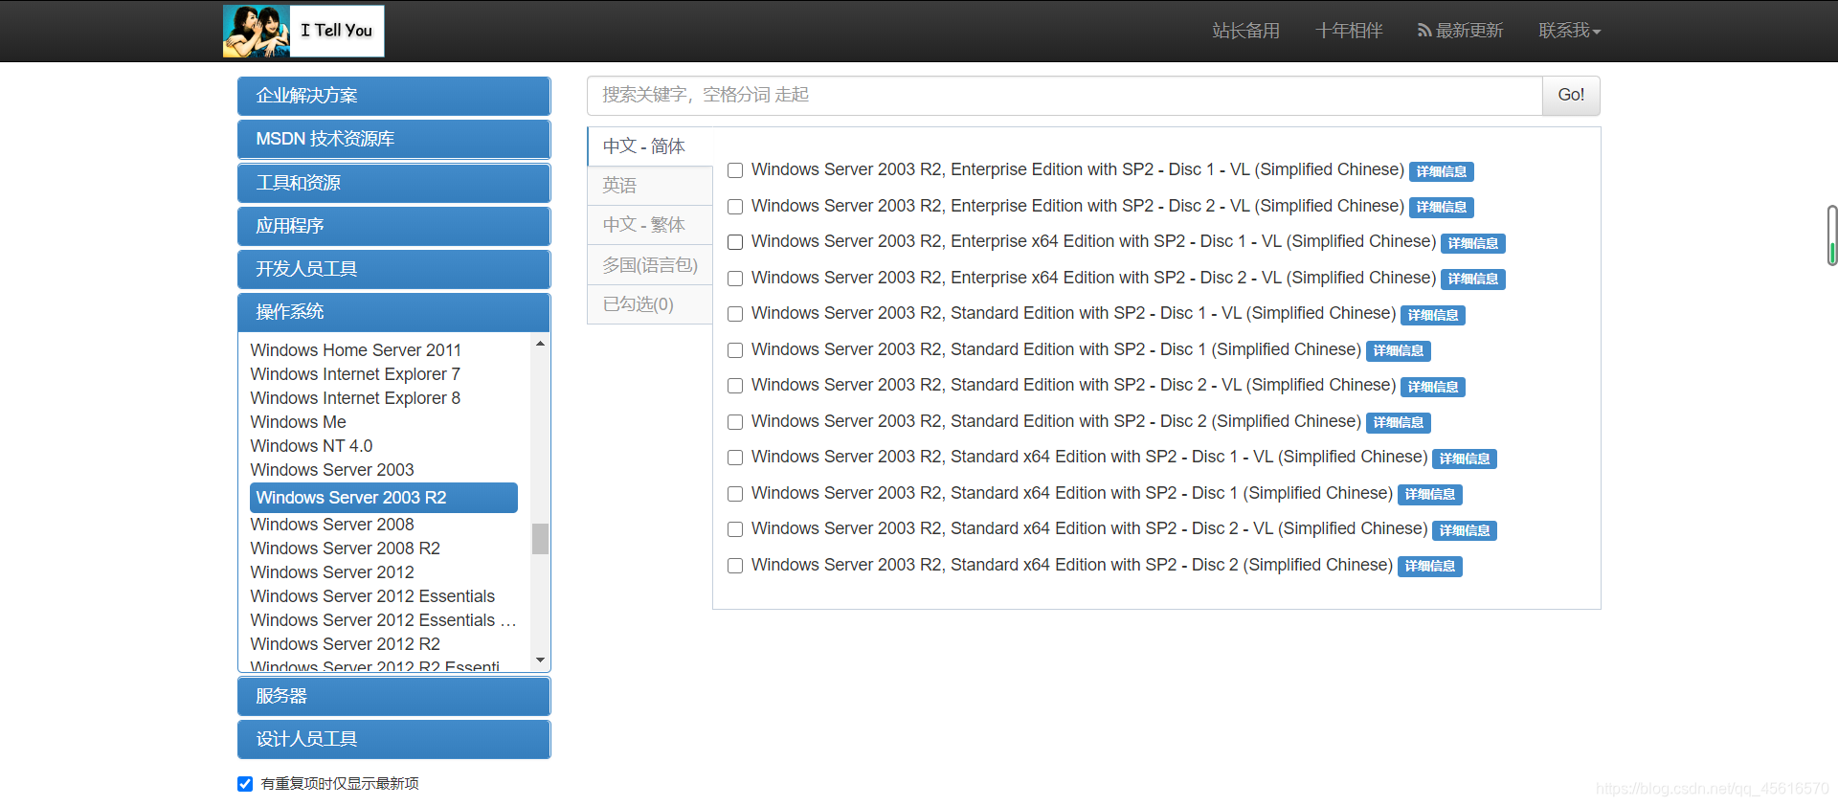Select highlighted Windows Server 2003 R2 item
The image size is (1838, 806).
[383, 498]
